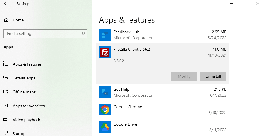
Task: Minimize the Settings window
Action: (231, 3)
